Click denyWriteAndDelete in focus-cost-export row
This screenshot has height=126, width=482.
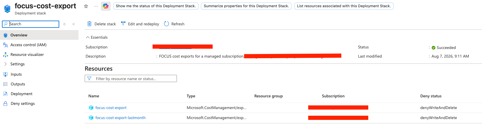tap(438, 108)
